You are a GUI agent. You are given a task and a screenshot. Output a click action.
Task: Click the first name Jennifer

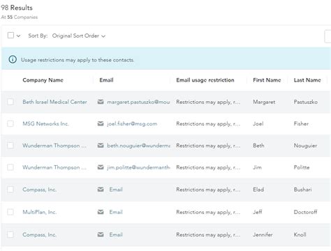point(263,234)
